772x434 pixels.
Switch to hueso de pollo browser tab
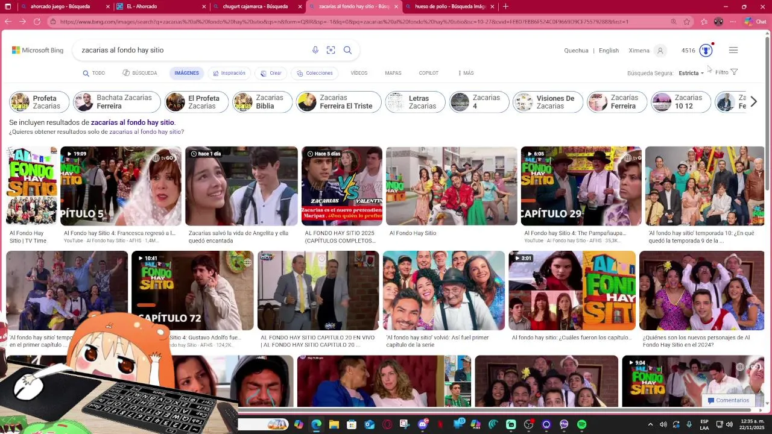pos(451,7)
